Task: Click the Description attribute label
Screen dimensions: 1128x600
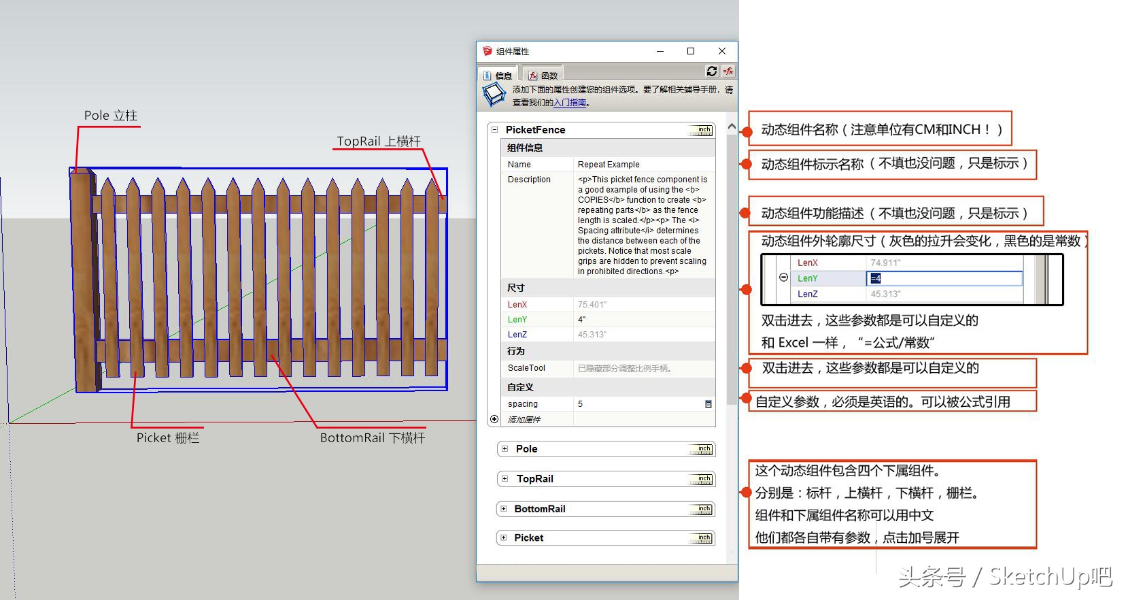Action: 529,180
